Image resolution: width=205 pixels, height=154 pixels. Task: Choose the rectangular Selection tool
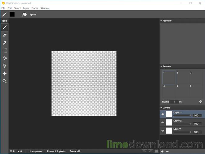pyautogui.click(x=5, y=50)
